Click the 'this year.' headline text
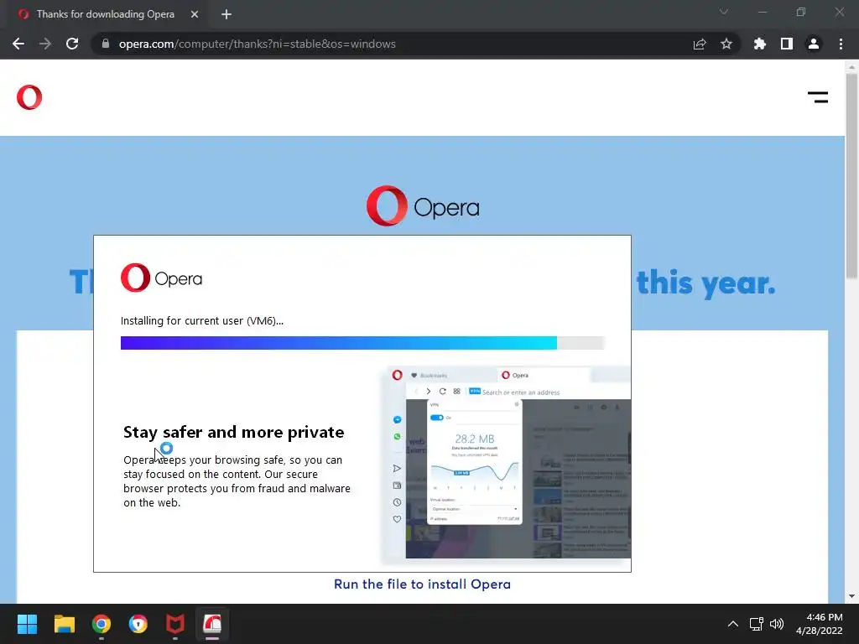 pyautogui.click(x=705, y=283)
